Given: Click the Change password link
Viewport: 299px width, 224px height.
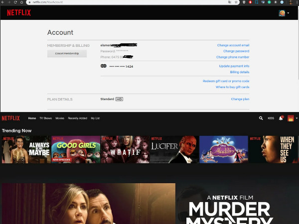Looking at the screenshot, I should 236,51.
